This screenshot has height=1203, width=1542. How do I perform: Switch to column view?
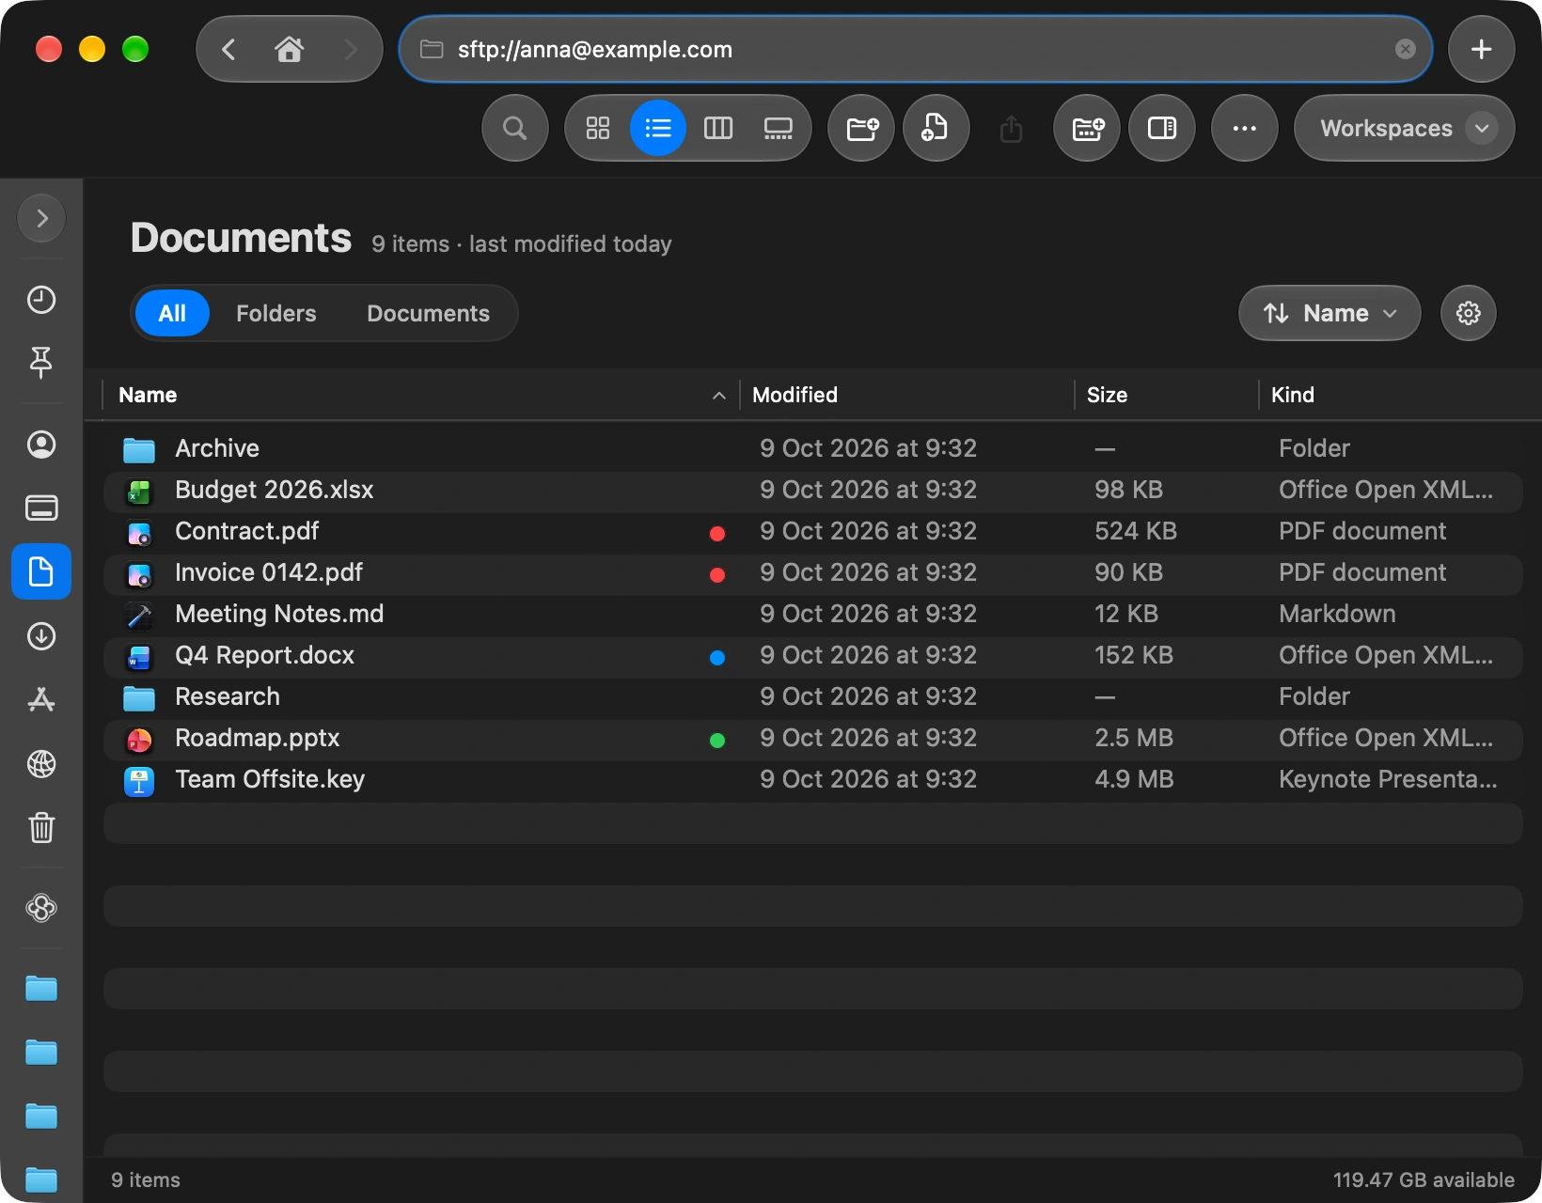718,128
